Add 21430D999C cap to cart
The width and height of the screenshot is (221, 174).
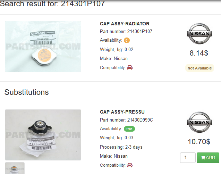tap(208, 158)
